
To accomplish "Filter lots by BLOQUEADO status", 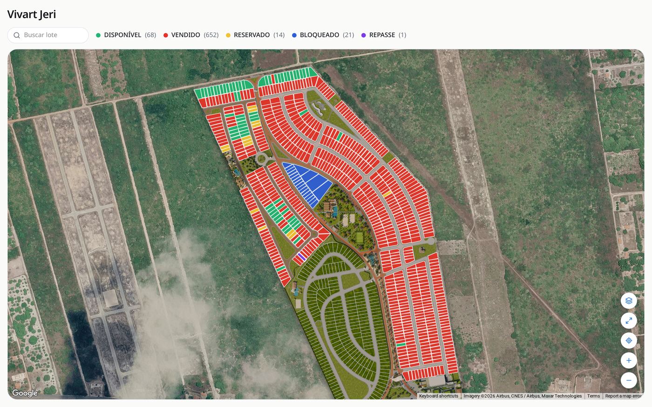I will (x=323, y=35).
